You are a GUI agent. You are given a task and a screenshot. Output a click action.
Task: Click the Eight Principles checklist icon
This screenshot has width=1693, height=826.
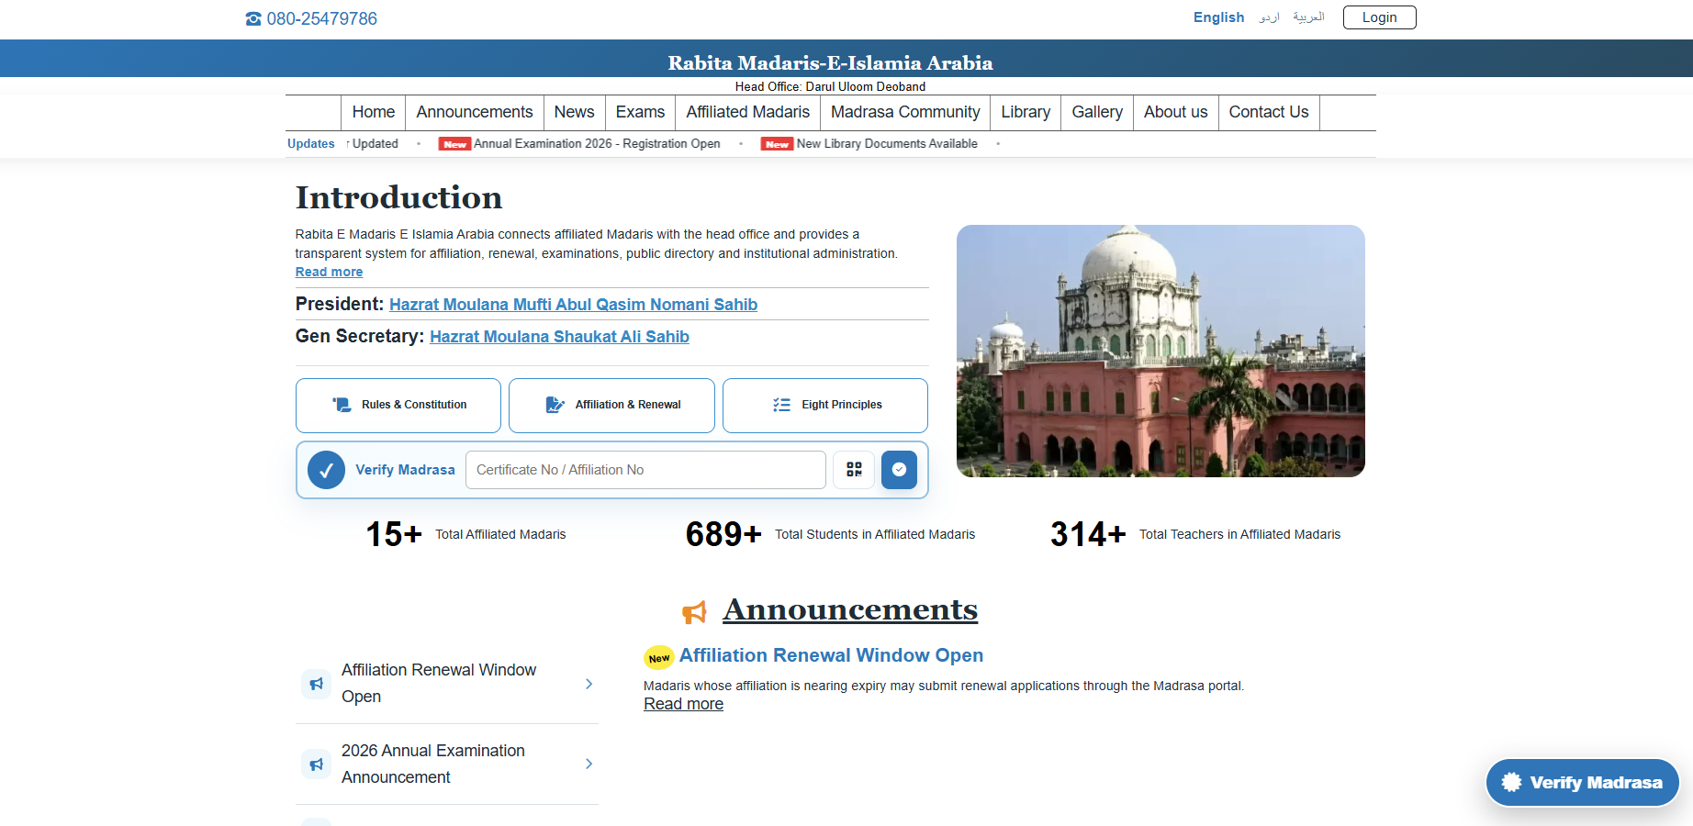coord(781,405)
